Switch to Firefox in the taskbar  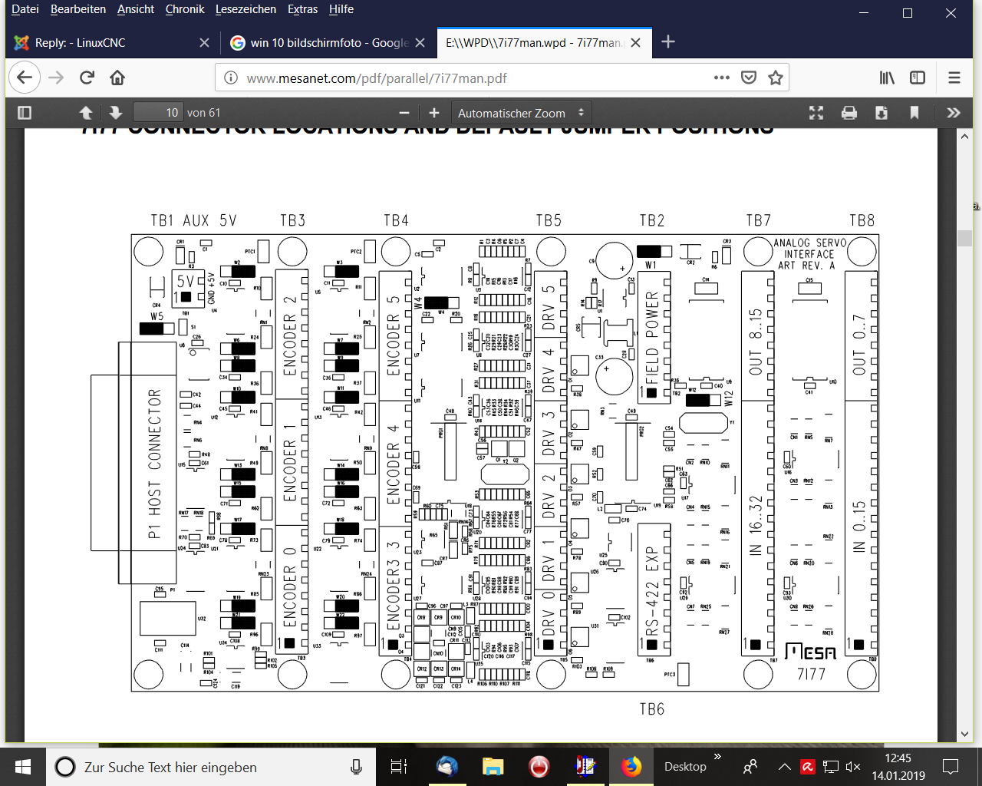(x=631, y=767)
